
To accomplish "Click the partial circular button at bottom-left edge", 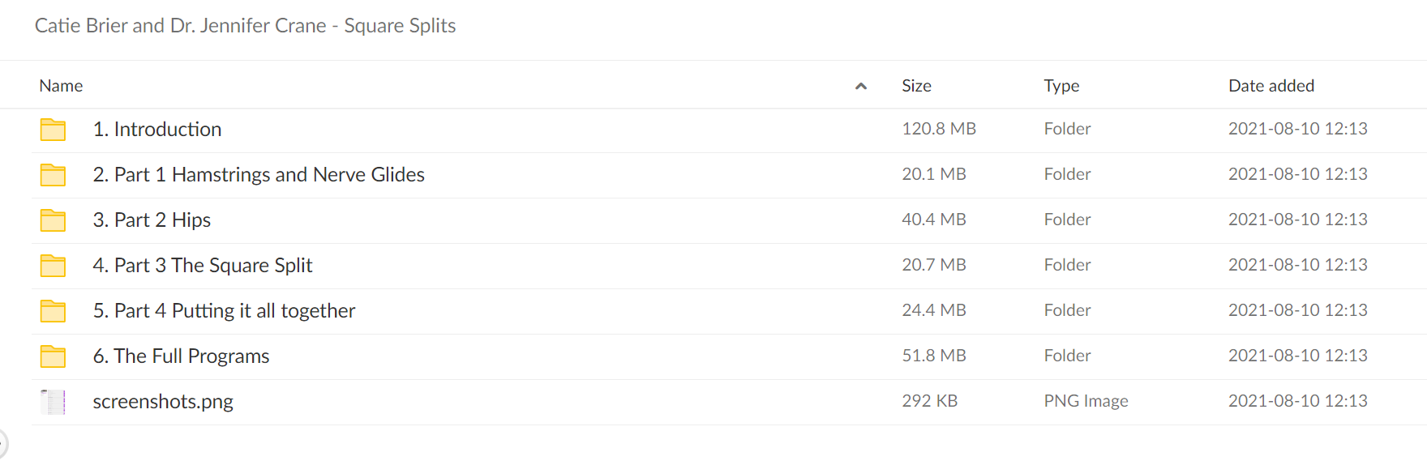I will pyautogui.click(x=3, y=445).
